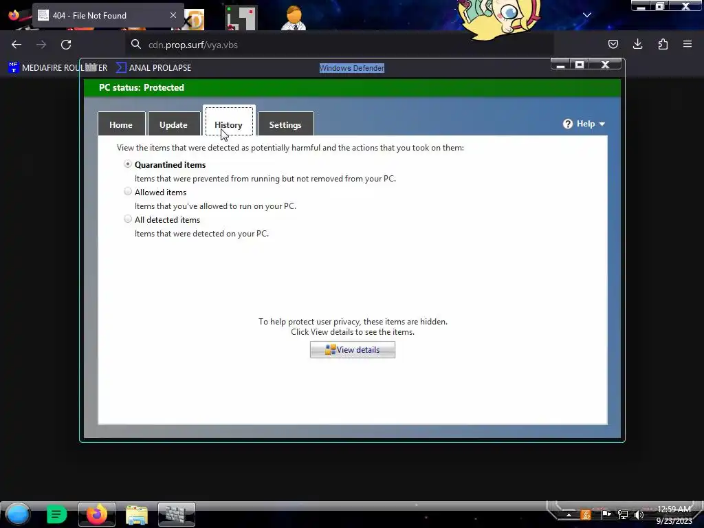Click the orange Java tray icon
This screenshot has height=528, width=704.
[586, 514]
